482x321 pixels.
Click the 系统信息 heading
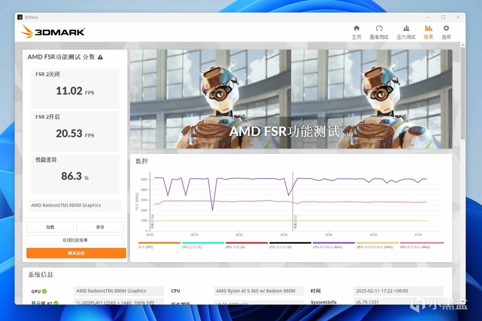[41, 275]
